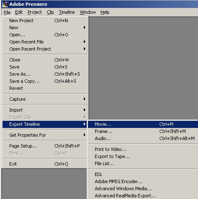Select Print to Video... entry
Viewport: 198px width, 199px height.
pyautogui.click(x=143, y=149)
